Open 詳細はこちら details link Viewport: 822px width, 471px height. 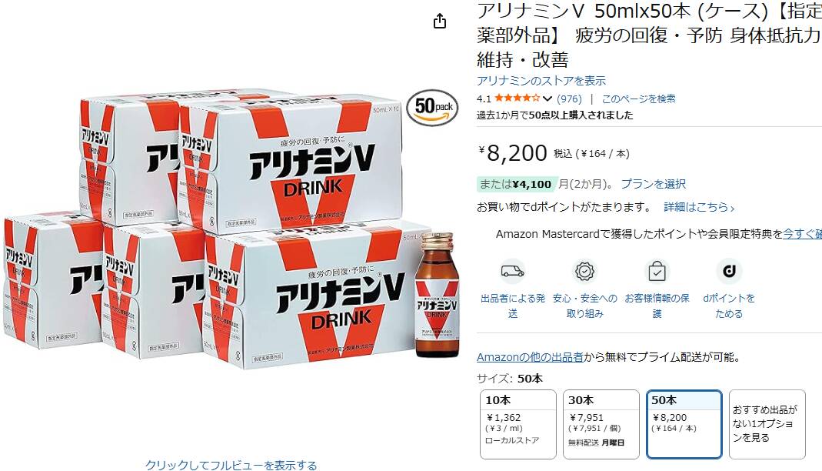699,207
